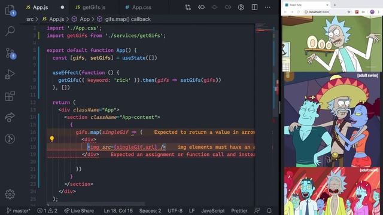Click the master branch status item
The image size is (383, 215).
[19, 211]
